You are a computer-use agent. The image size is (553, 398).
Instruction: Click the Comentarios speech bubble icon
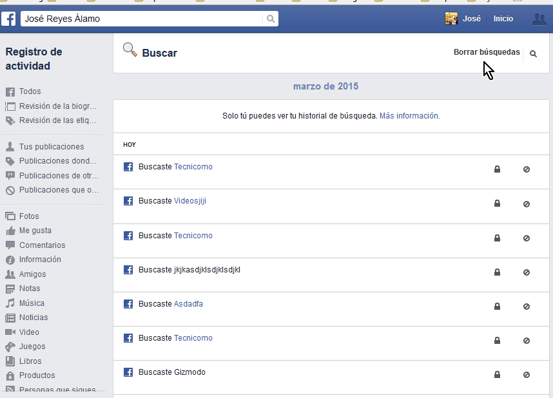pyautogui.click(x=10, y=245)
